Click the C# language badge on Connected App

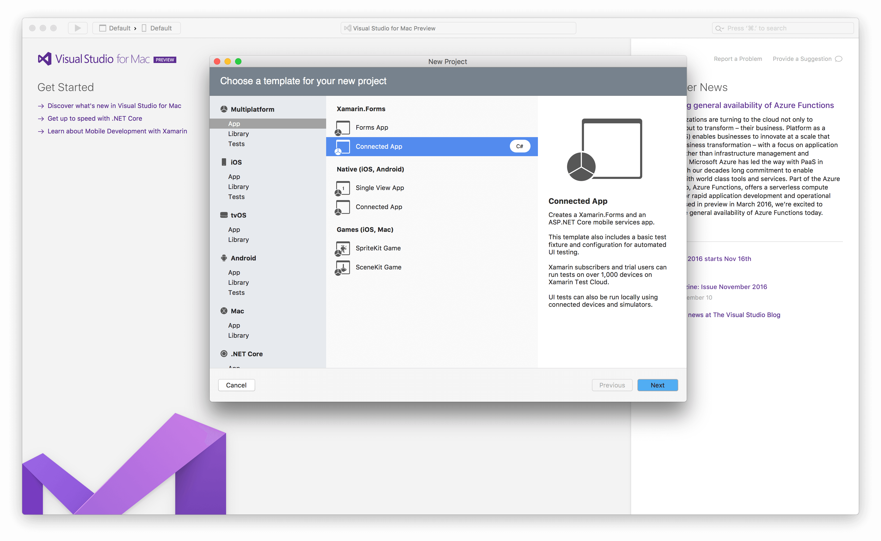point(519,146)
